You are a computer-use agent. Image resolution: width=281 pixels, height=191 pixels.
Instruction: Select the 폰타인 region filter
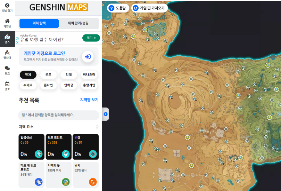click(x=48, y=85)
